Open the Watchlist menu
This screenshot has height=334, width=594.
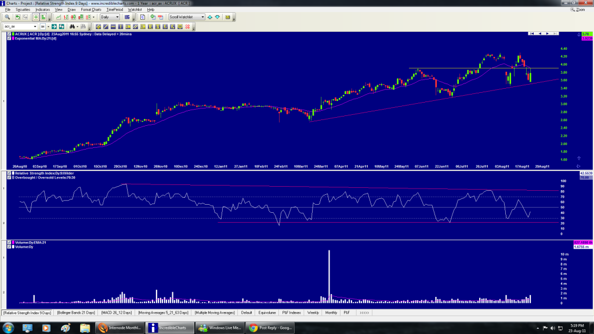coord(135,9)
